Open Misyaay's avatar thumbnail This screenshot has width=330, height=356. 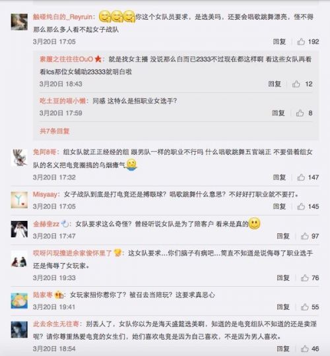[x=19, y=200]
